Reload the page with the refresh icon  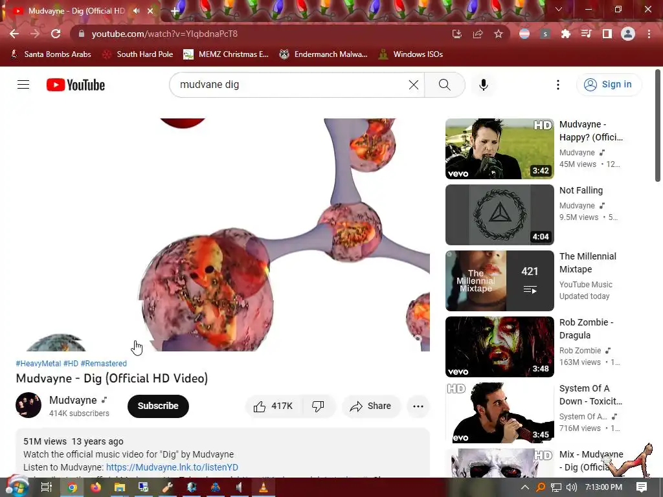click(x=56, y=34)
